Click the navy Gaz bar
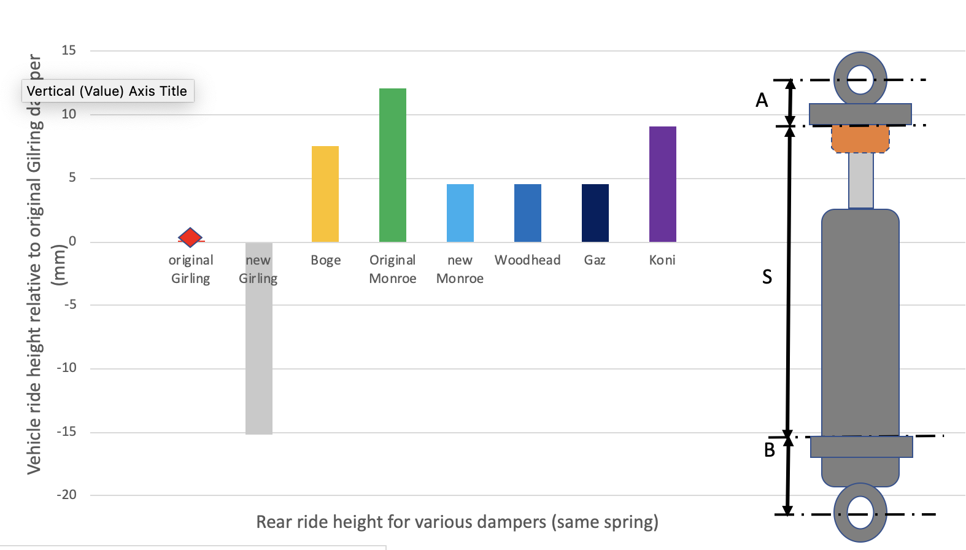Screen dimensions: 966x550 595,213
